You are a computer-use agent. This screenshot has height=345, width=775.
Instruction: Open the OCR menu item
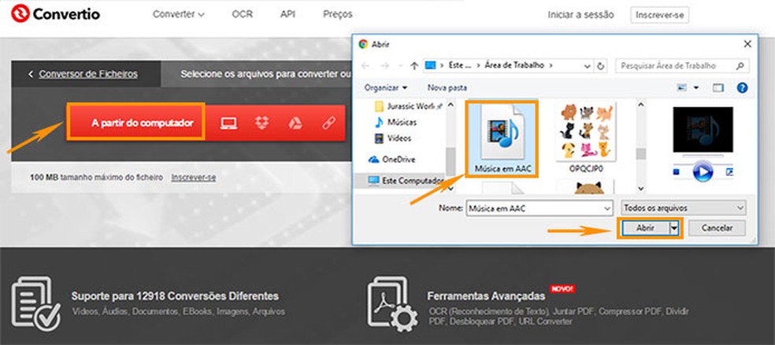[243, 14]
